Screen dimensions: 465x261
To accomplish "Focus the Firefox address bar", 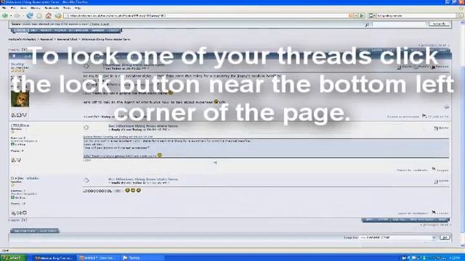I will [x=206, y=15].
